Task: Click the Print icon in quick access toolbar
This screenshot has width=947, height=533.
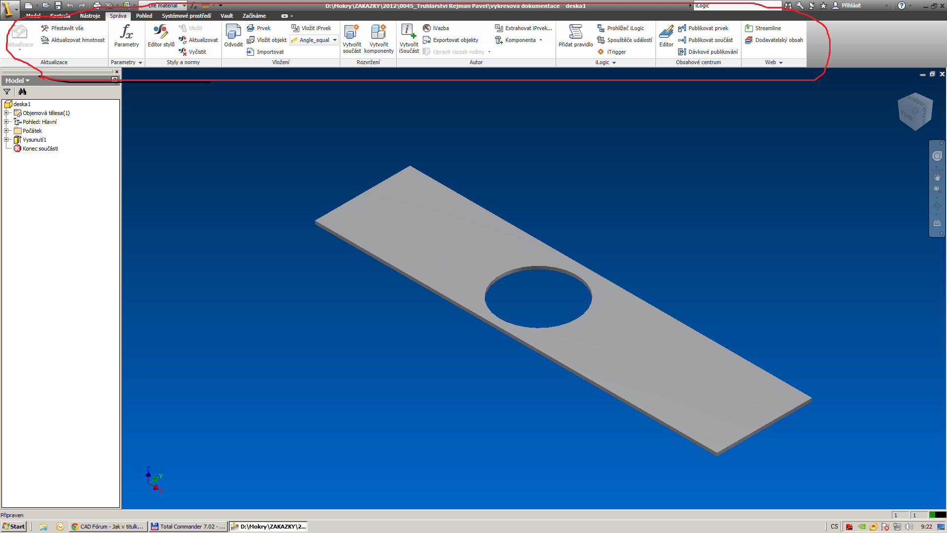Action: (97, 5)
